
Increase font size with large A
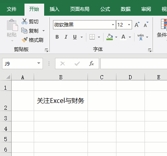(137, 25)
